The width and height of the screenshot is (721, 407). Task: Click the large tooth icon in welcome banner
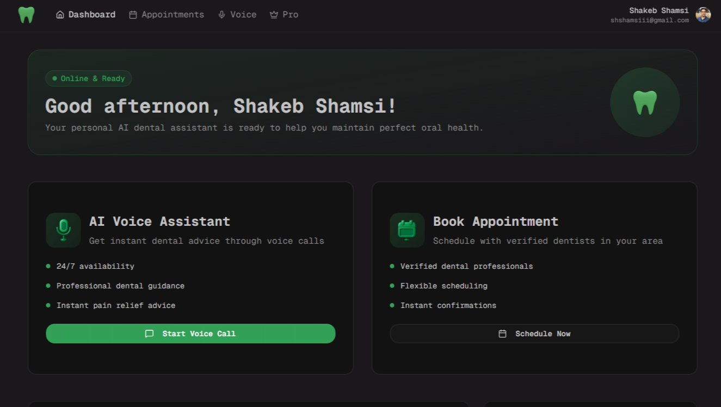[645, 102]
